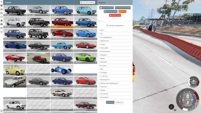Expand the Класс дерби filter group
The image size is (201, 113).
(x=115, y=48)
